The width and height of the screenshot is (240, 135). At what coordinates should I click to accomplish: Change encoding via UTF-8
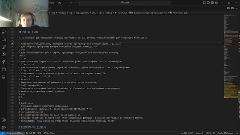coord(208,133)
